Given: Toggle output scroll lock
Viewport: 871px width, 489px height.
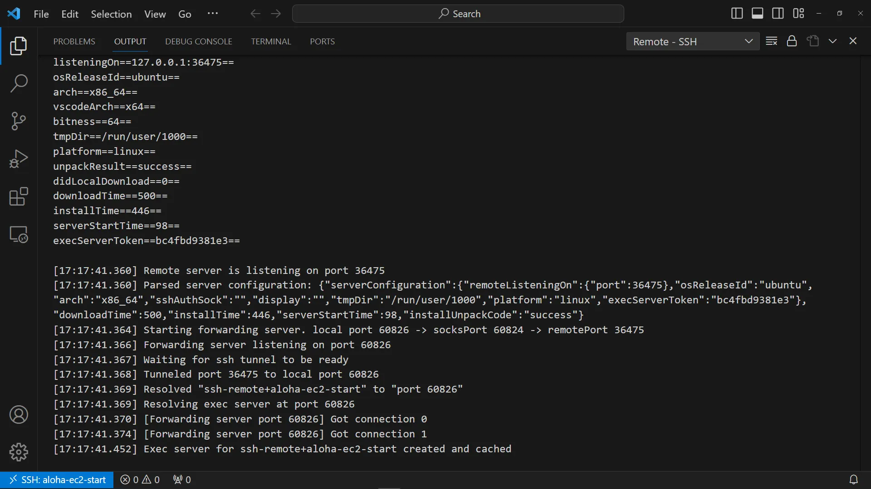Looking at the screenshot, I should tap(792, 41).
